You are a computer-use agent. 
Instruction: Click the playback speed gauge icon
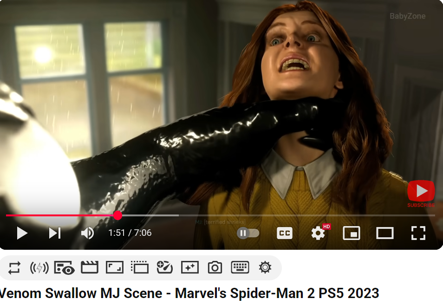(x=165, y=267)
